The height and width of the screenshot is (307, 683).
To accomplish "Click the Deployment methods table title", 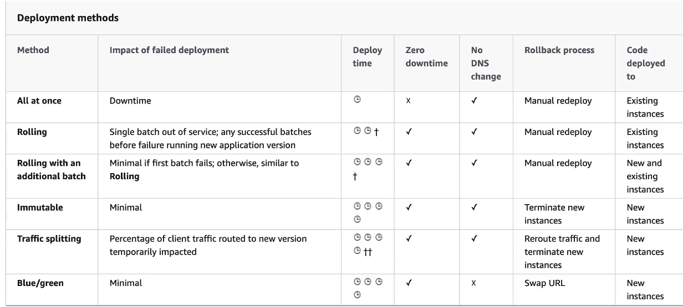I will click(68, 18).
